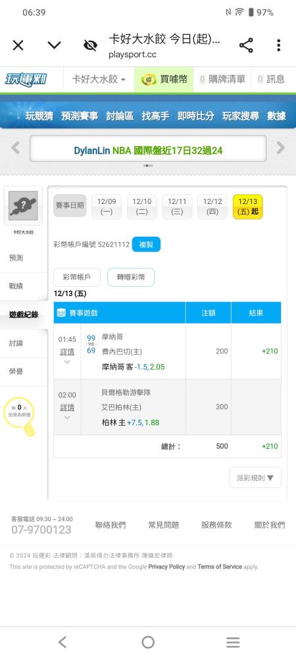Tap the user avatar thumbnail
Viewport: 296px width, 658px height.
[23, 205]
